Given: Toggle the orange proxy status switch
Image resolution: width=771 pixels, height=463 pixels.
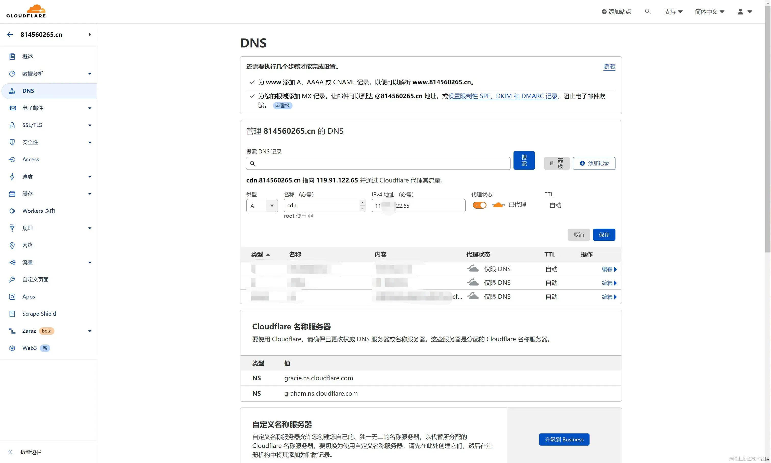Looking at the screenshot, I should point(479,205).
